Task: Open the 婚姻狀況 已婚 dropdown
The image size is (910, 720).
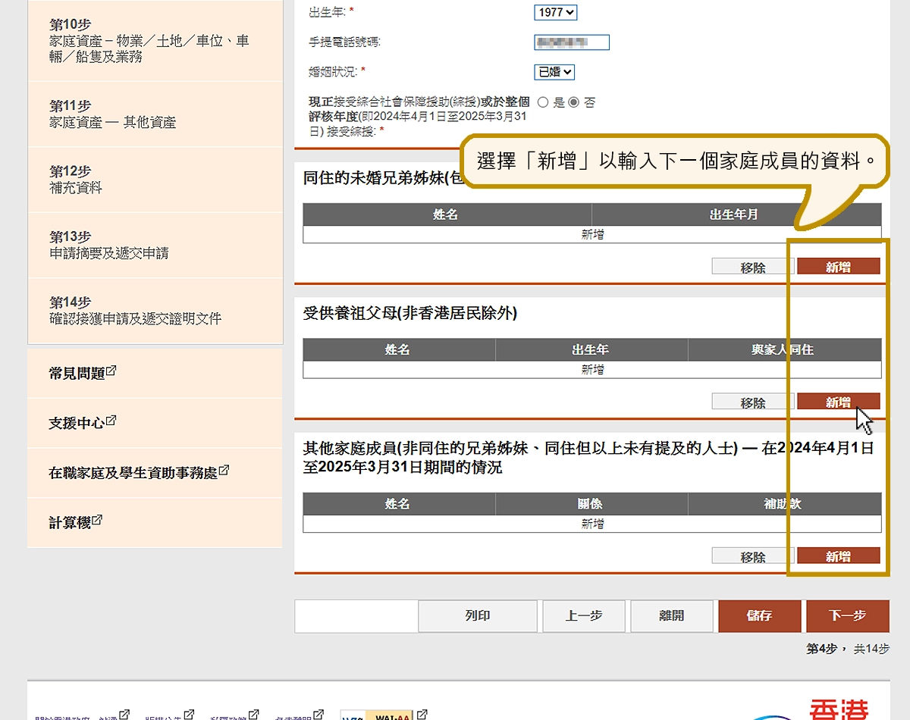Action: tap(554, 72)
